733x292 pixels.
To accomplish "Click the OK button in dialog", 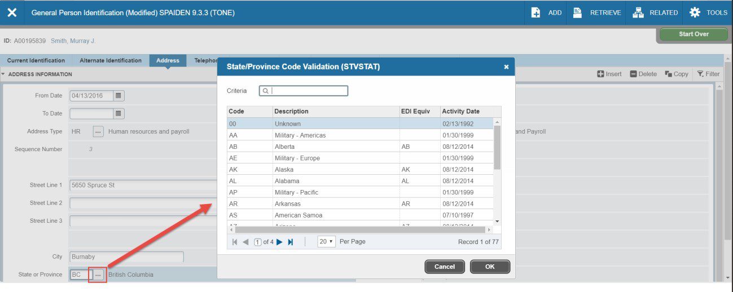I will 489,267.
